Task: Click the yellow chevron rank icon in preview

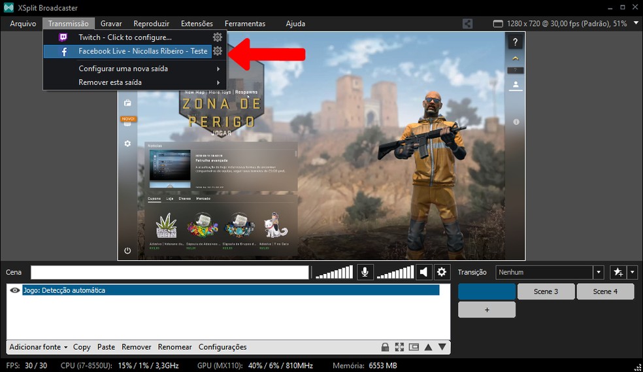Action: coord(516,59)
